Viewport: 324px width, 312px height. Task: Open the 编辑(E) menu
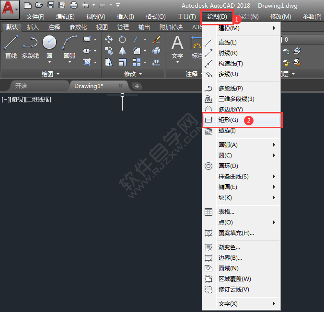tap(65, 16)
